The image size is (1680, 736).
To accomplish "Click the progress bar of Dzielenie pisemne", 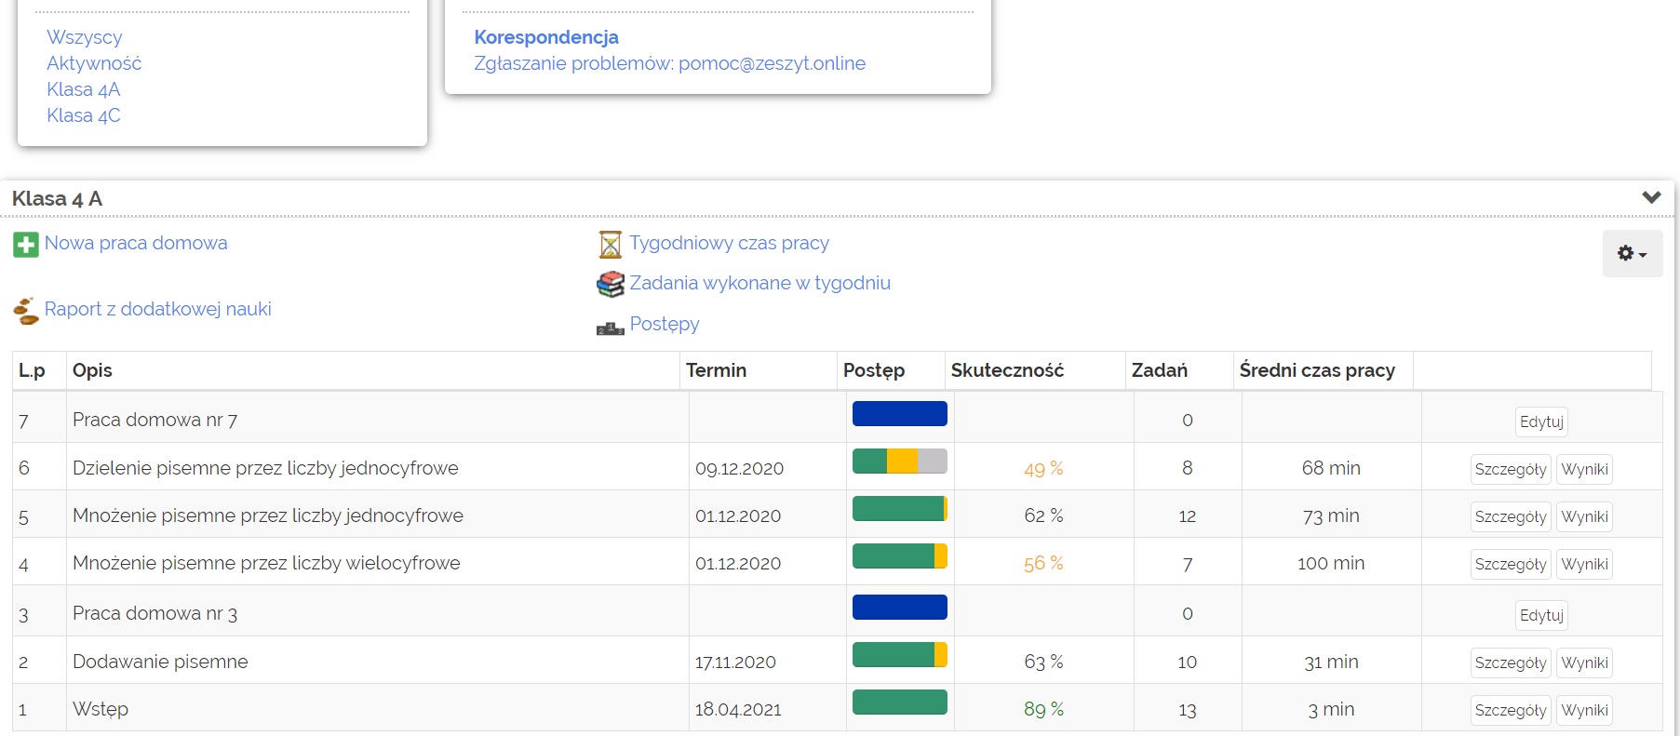I will pos(899,462).
